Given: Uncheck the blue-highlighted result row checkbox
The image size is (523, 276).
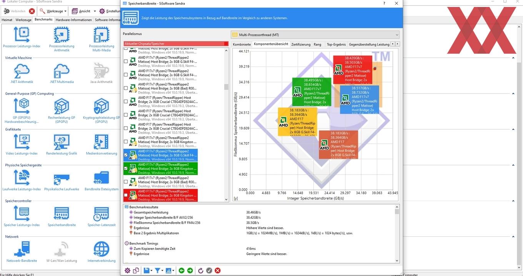Looking at the screenshot, I should click(x=126, y=155).
